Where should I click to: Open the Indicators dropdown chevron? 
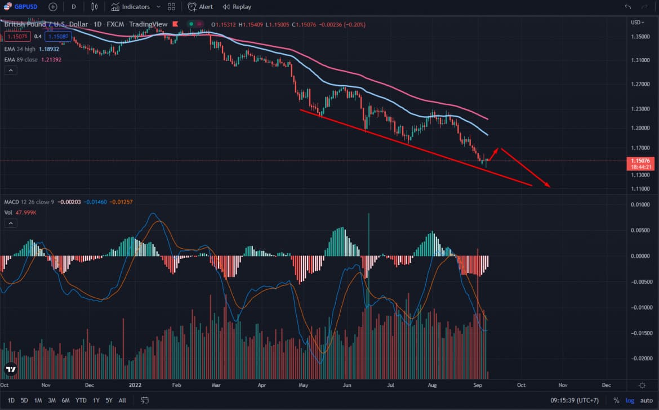158,7
